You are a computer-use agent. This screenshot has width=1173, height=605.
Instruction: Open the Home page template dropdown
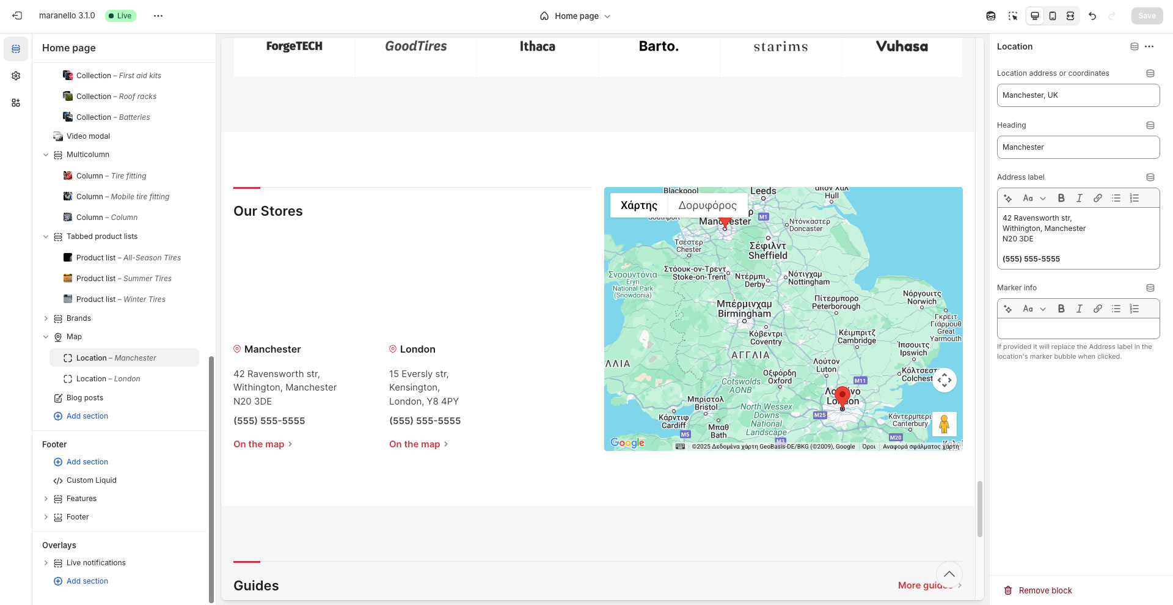coord(576,16)
